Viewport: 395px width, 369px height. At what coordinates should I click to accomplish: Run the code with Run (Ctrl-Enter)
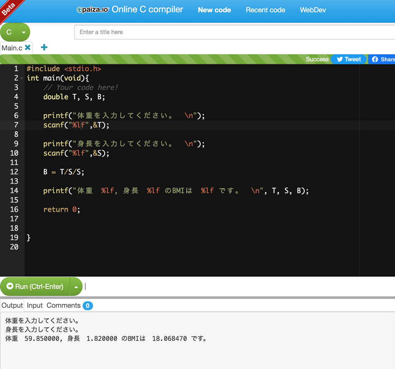[x=35, y=286]
